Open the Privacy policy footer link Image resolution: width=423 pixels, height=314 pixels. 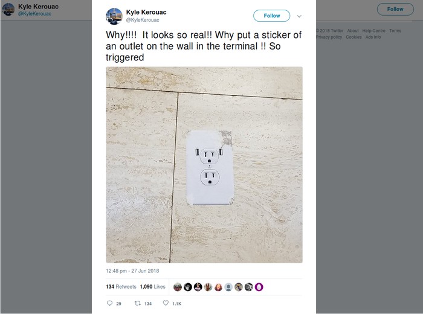[329, 37]
